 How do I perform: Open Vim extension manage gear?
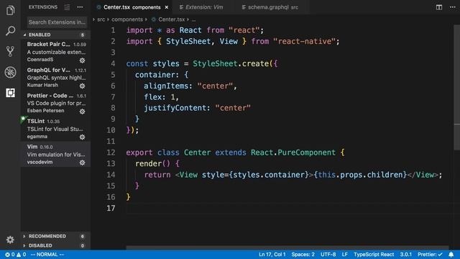tap(83, 163)
